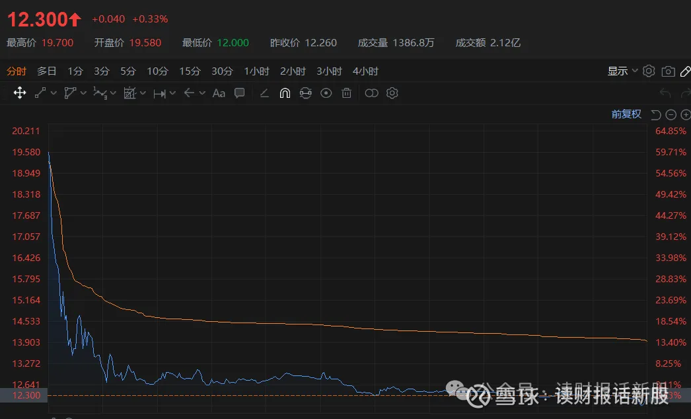Click the trash icon to delete drawings

pos(347,93)
